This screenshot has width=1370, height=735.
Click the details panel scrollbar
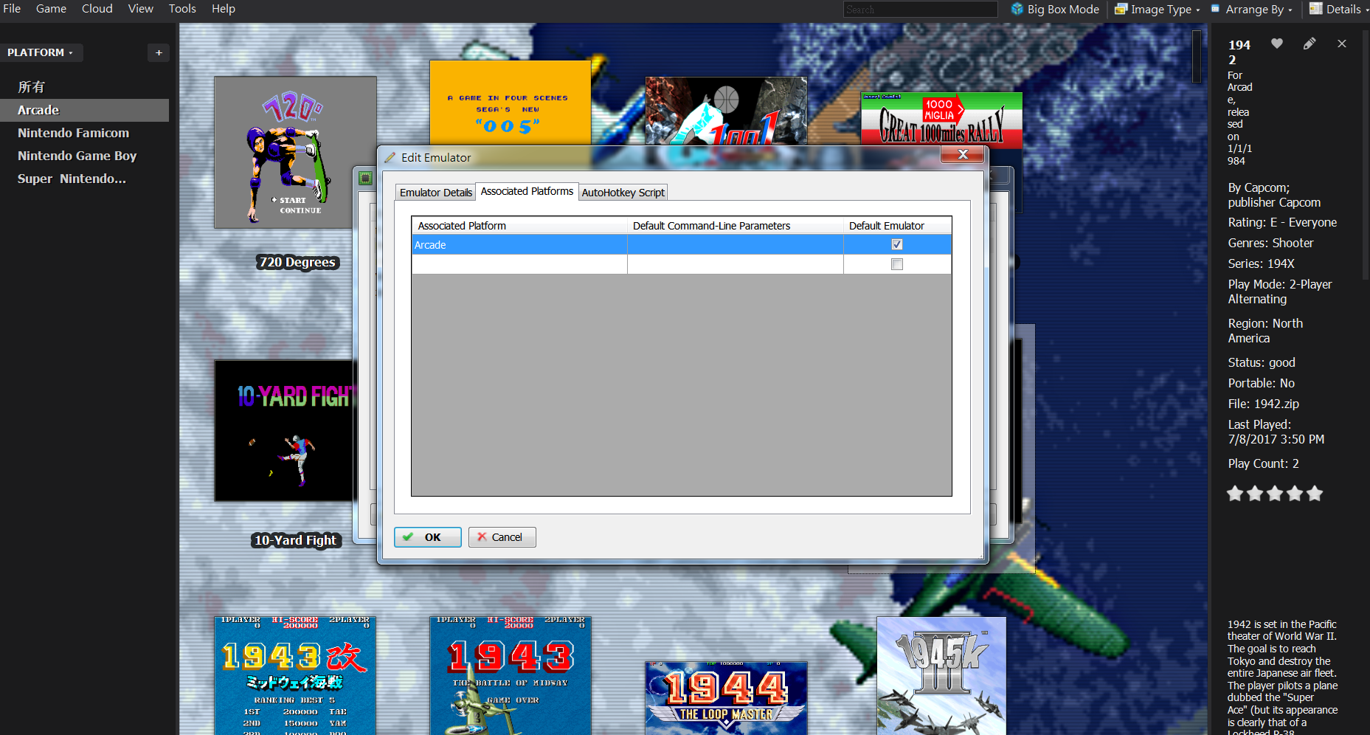(x=1366, y=155)
